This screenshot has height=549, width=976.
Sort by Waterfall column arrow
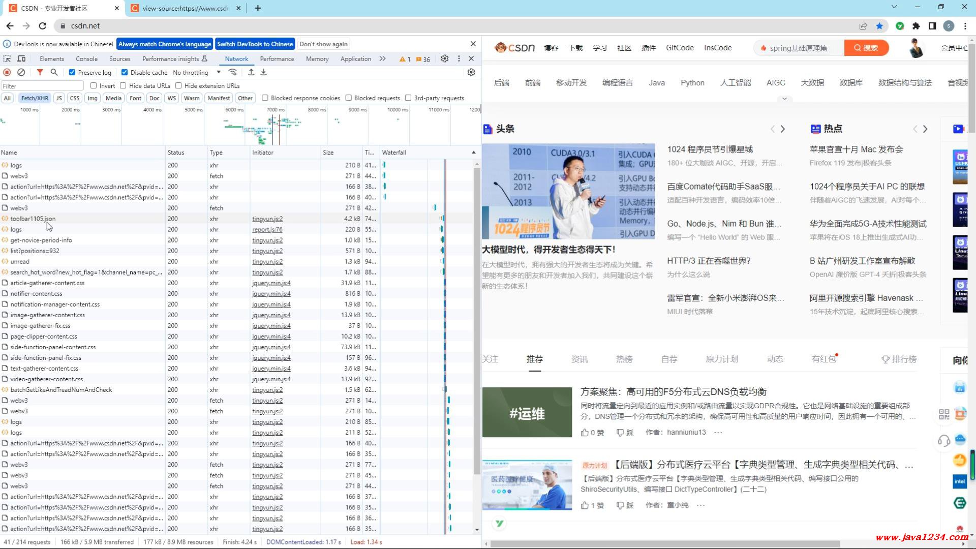pos(474,152)
